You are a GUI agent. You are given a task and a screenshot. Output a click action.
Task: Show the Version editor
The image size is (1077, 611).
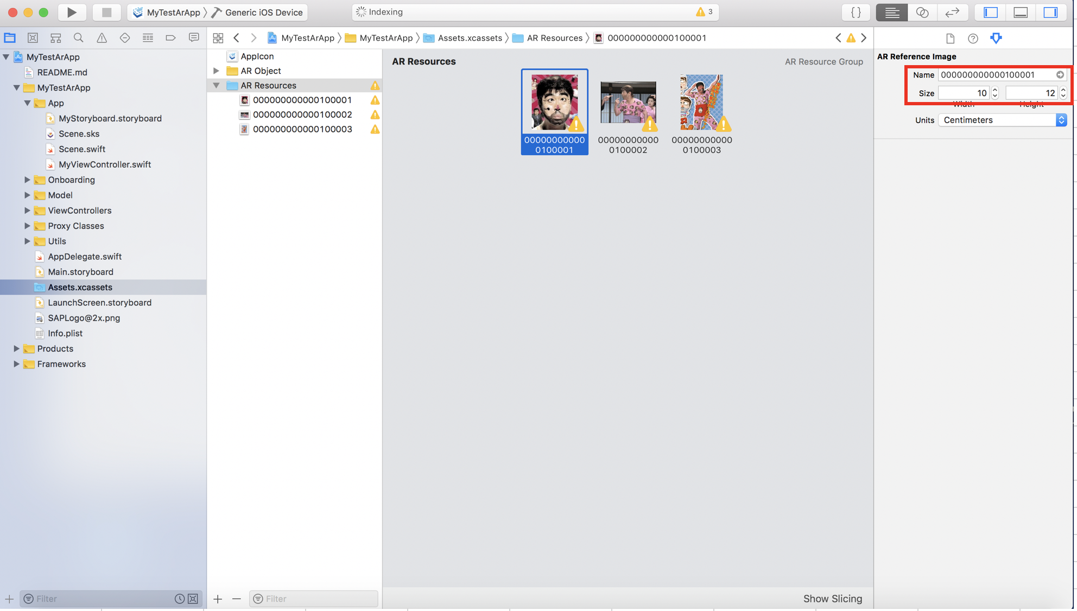pyautogui.click(x=952, y=12)
